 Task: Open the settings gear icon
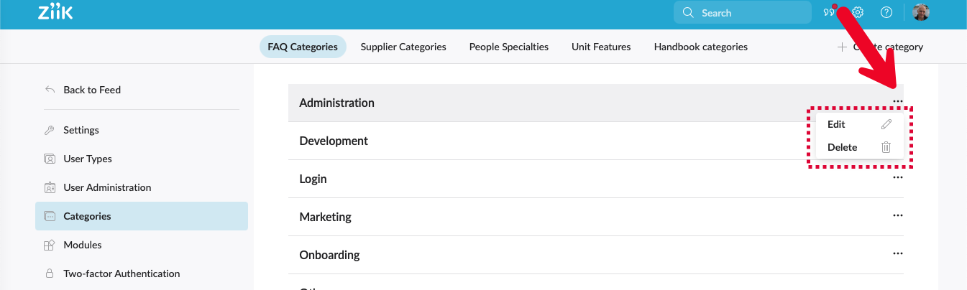click(x=857, y=13)
